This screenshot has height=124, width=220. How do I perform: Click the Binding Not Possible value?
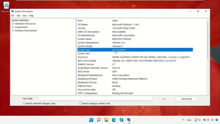tap(122, 93)
